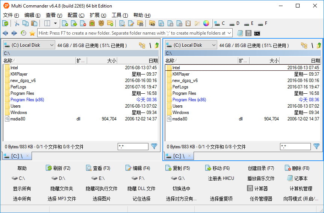Sort left panel by 名称 column header
324x213 pixels.
click(x=39, y=61)
